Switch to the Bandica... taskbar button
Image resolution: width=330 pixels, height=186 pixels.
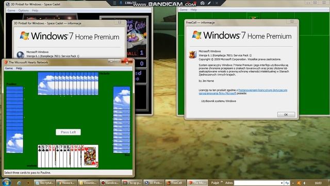pos(110,183)
